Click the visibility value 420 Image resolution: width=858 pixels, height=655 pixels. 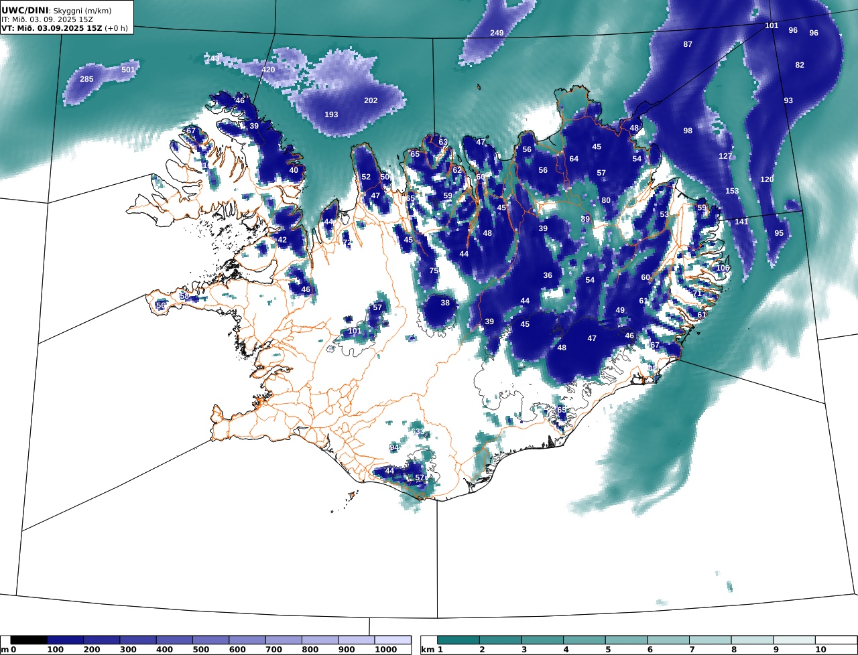tap(268, 70)
